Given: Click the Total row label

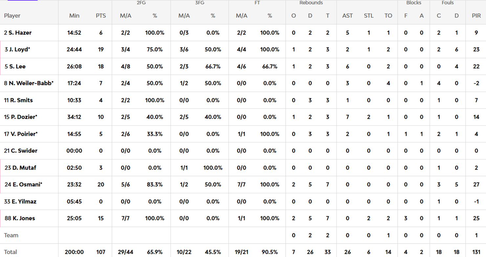Looking at the screenshot, I should tap(11, 252).
